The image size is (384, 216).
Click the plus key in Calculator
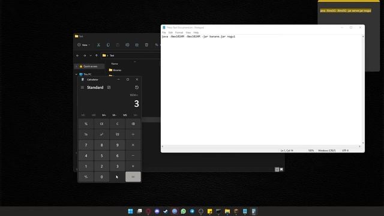pos(133,166)
